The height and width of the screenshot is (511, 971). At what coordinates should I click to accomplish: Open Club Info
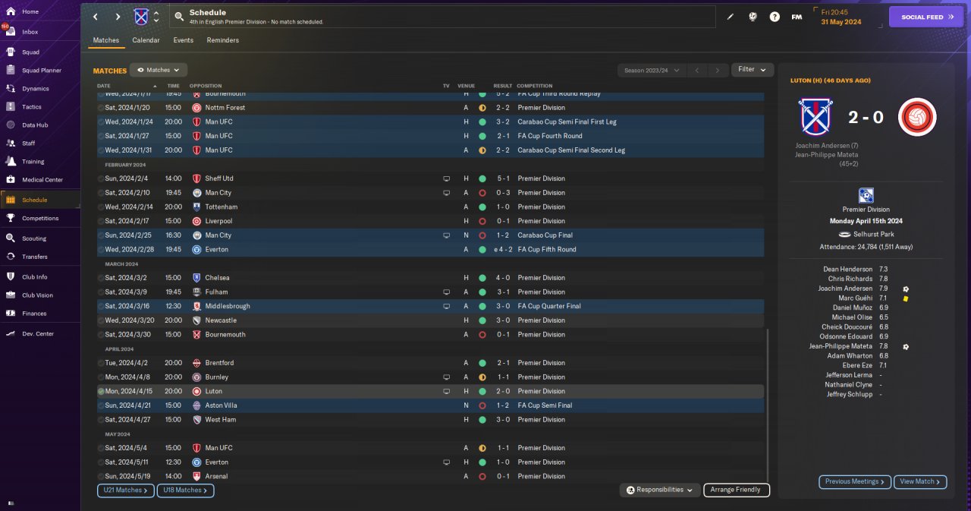pyautogui.click(x=35, y=277)
